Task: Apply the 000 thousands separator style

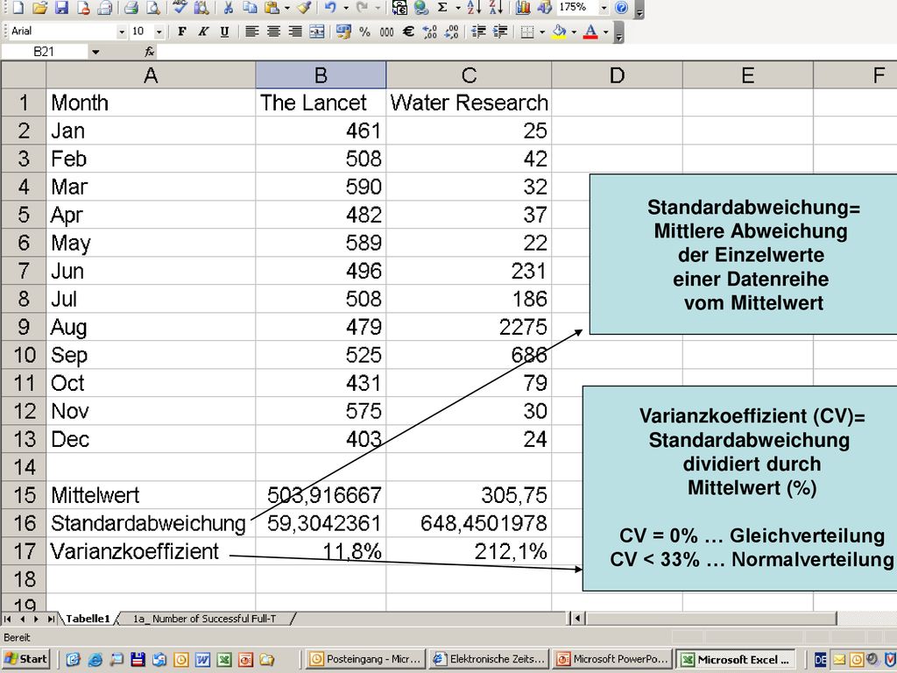Action: [x=386, y=32]
